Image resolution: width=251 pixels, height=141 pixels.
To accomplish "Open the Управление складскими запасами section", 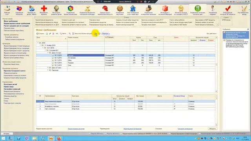I will pyautogui.click(x=148, y=10).
